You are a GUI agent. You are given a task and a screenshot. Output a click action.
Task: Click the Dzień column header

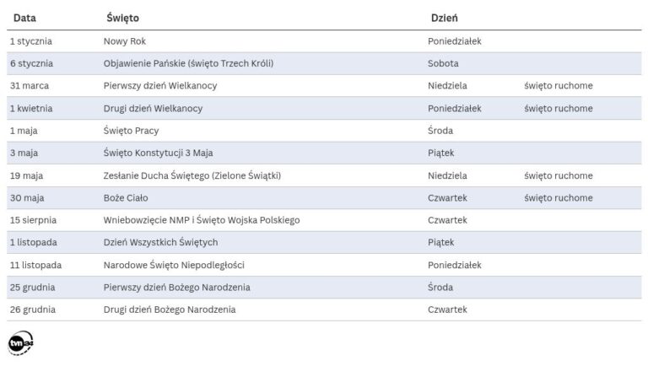click(445, 18)
